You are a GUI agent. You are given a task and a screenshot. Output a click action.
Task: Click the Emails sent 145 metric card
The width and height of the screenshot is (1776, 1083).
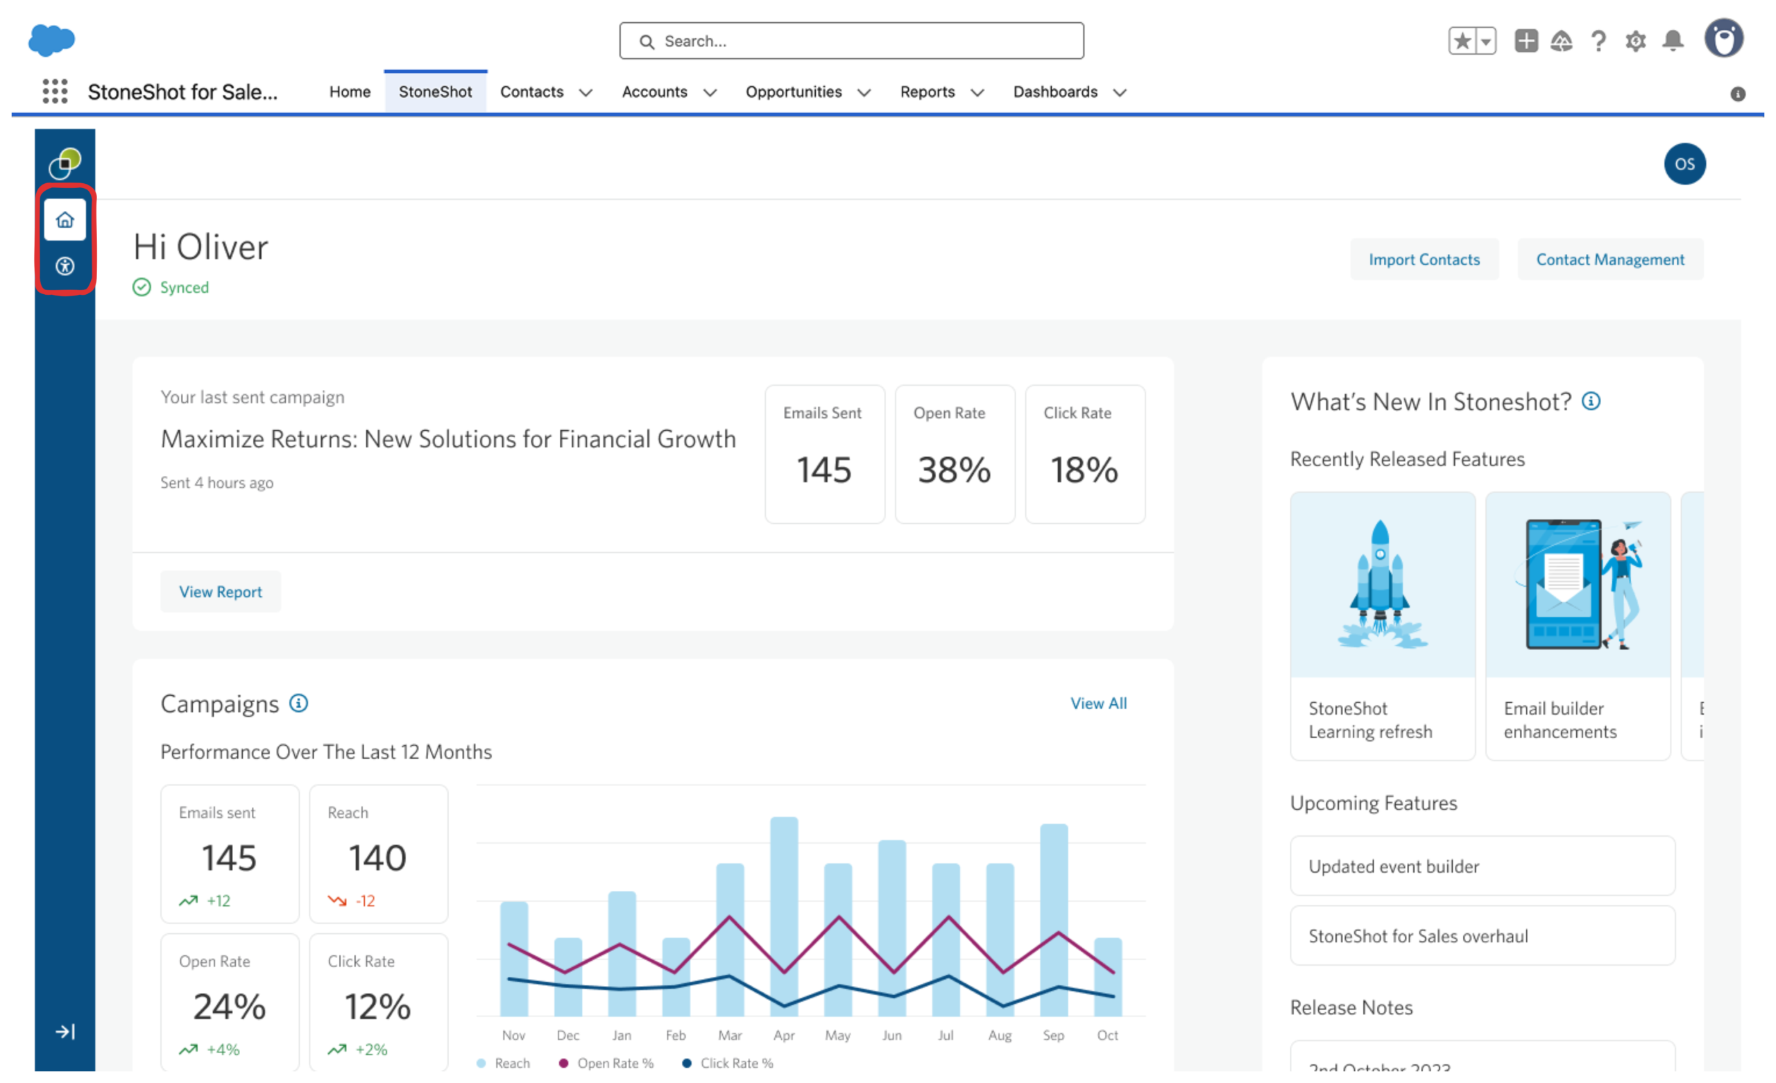coord(230,854)
